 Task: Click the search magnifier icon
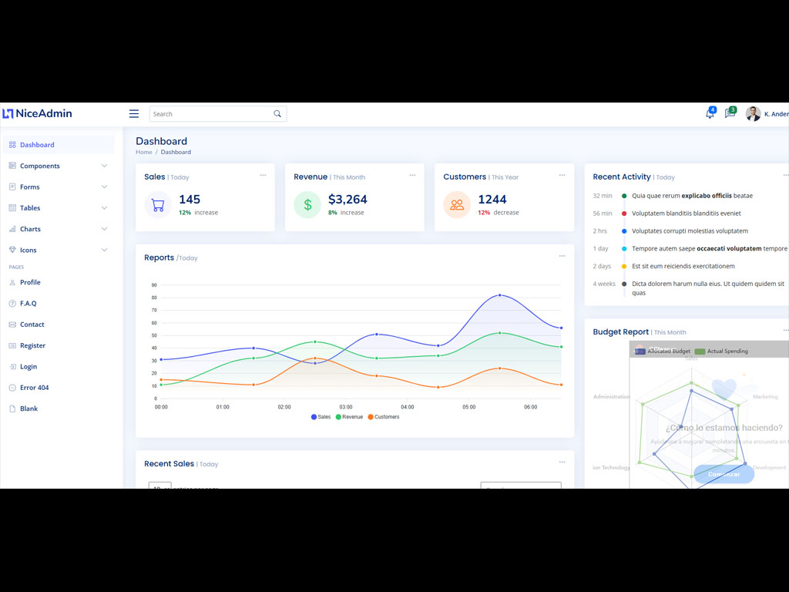click(277, 114)
